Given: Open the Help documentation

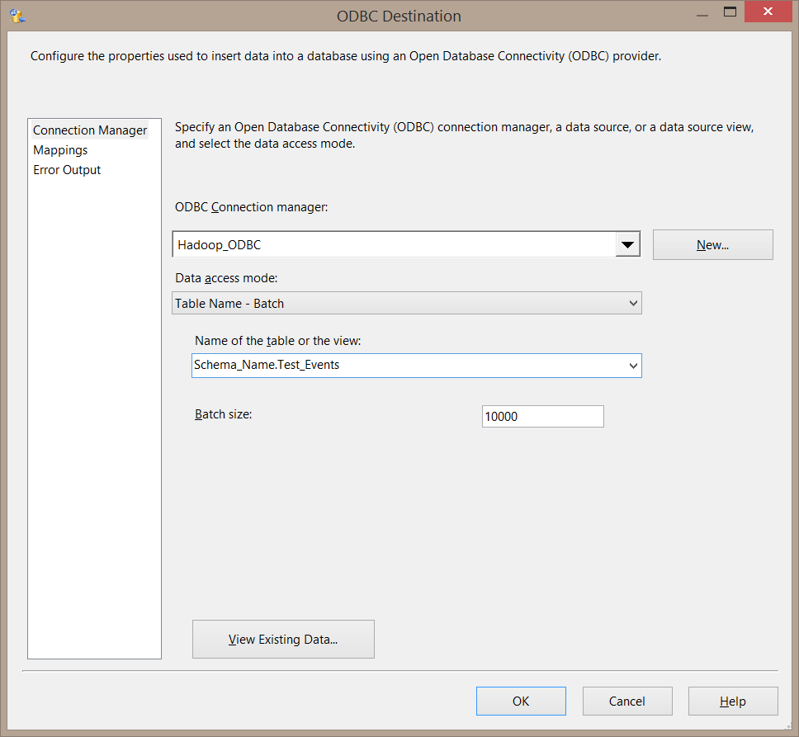Looking at the screenshot, I should (x=733, y=701).
